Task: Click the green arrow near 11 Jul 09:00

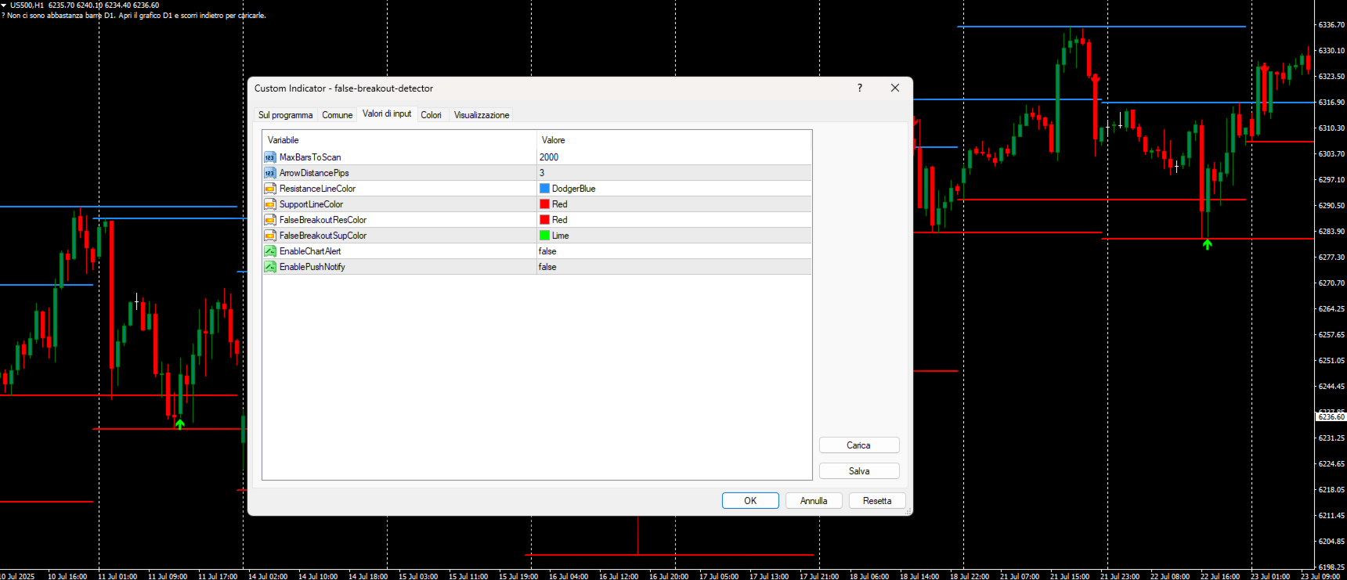Action: click(180, 423)
